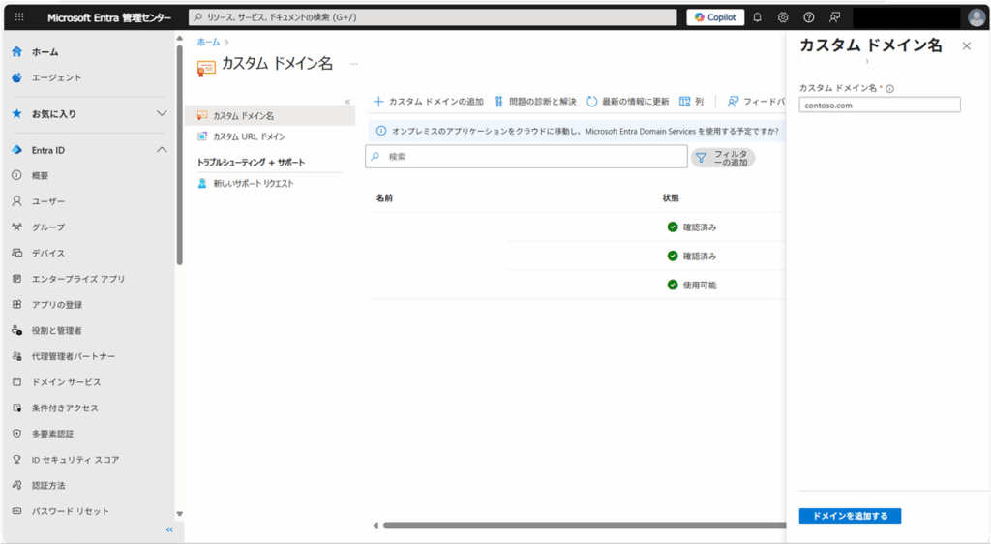
Task: Open the app launcher waffle icon
Action: [x=19, y=17]
